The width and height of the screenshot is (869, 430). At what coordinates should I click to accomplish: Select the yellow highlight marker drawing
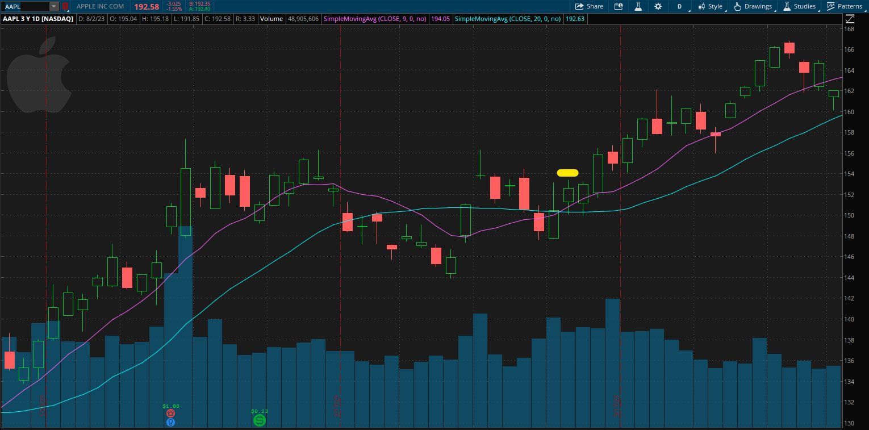[x=567, y=173]
